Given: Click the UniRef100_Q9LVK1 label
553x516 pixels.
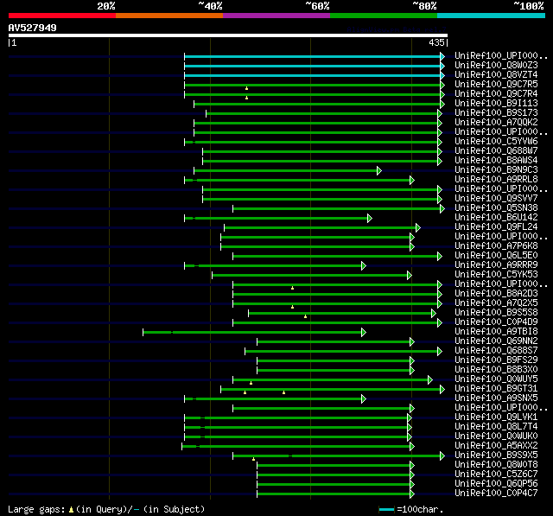Looking at the screenshot, I should 496,417.
